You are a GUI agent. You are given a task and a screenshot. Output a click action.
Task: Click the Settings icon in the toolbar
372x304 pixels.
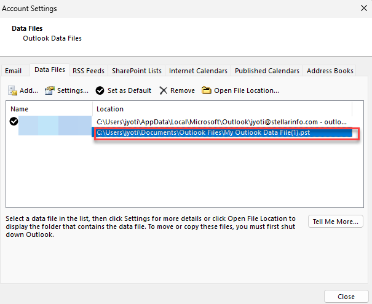point(50,90)
